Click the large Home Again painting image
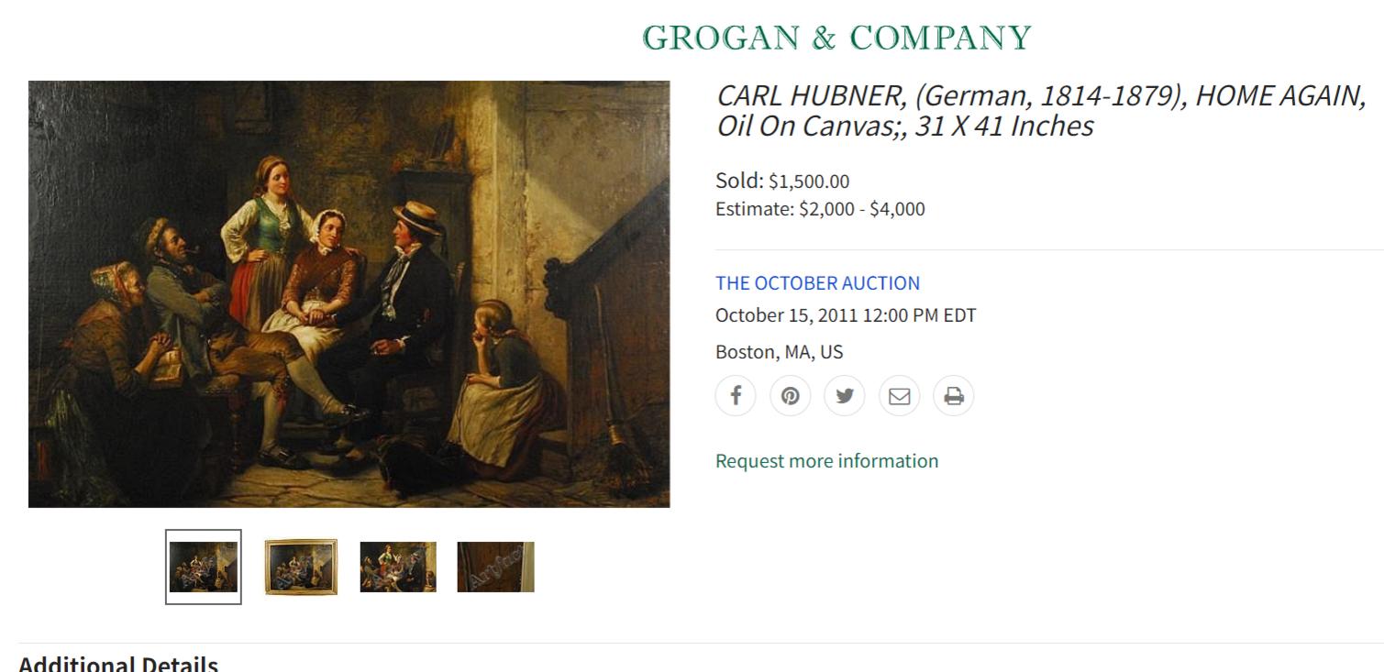1384x672 pixels. (x=349, y=293)
